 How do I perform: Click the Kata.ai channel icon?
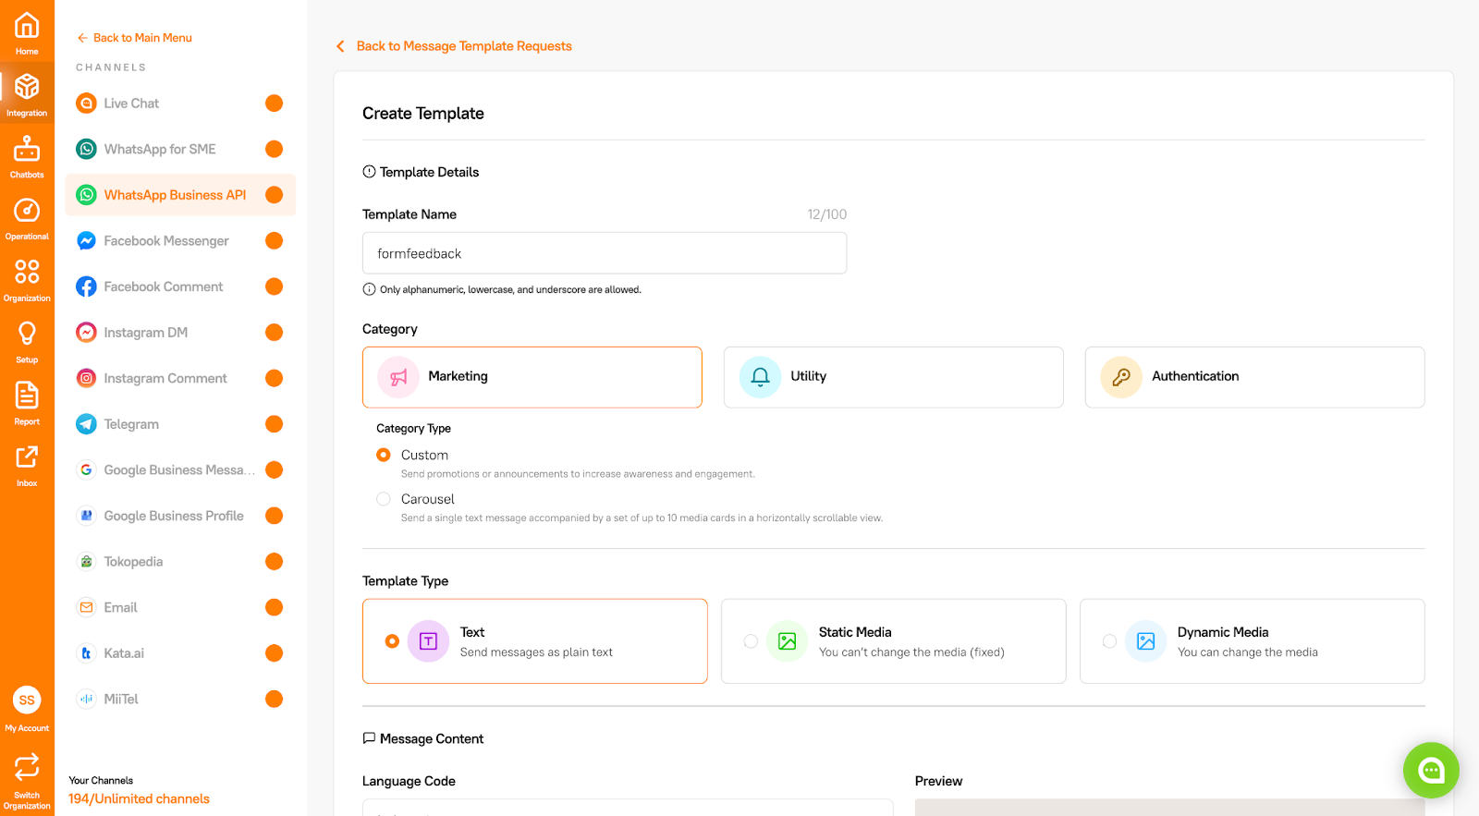[86, 653]
